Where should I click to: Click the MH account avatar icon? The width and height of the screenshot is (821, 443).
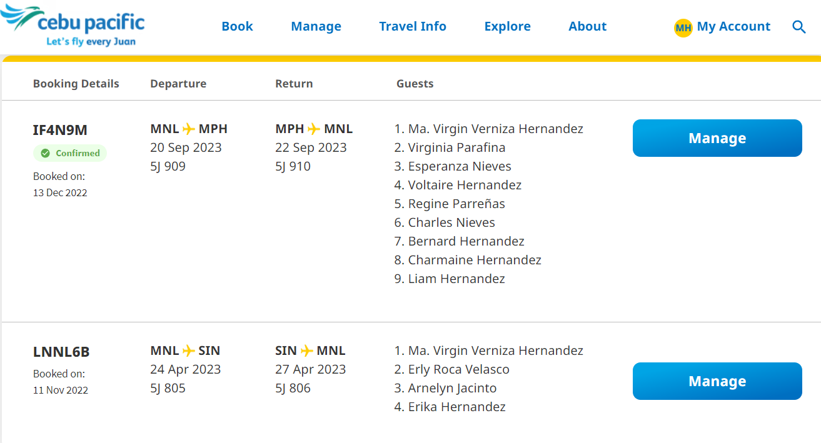(x=683, y=27)
